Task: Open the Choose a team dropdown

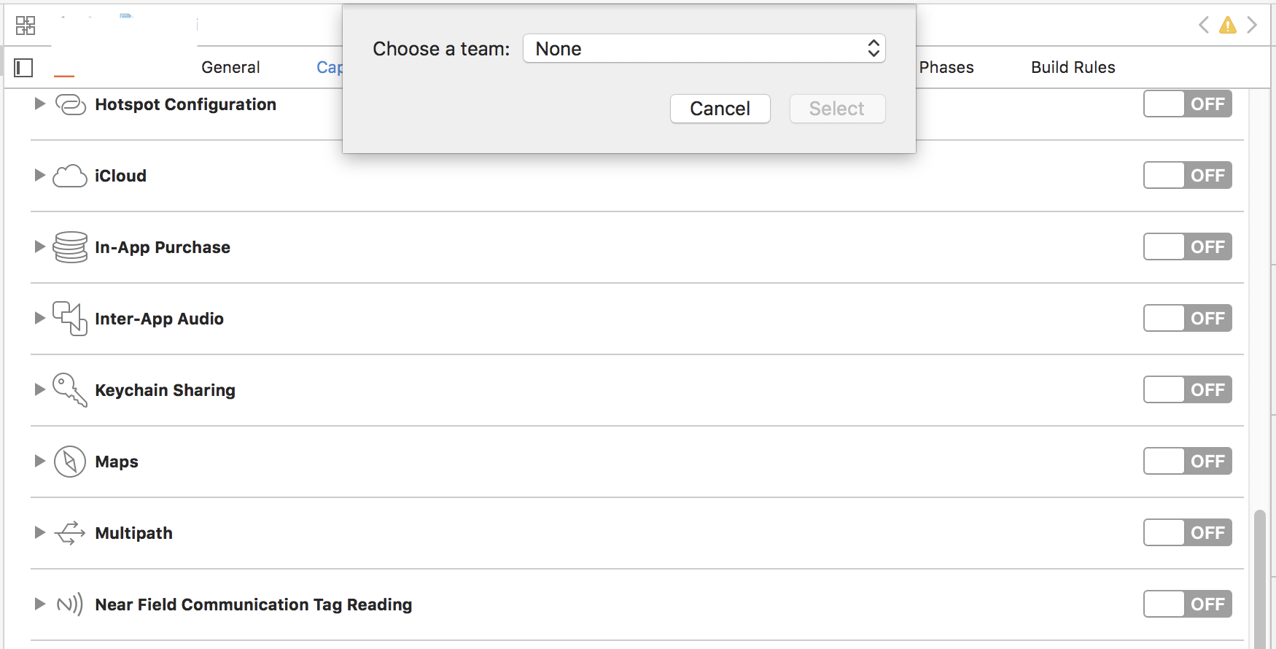Action: [x=704, y=49]
